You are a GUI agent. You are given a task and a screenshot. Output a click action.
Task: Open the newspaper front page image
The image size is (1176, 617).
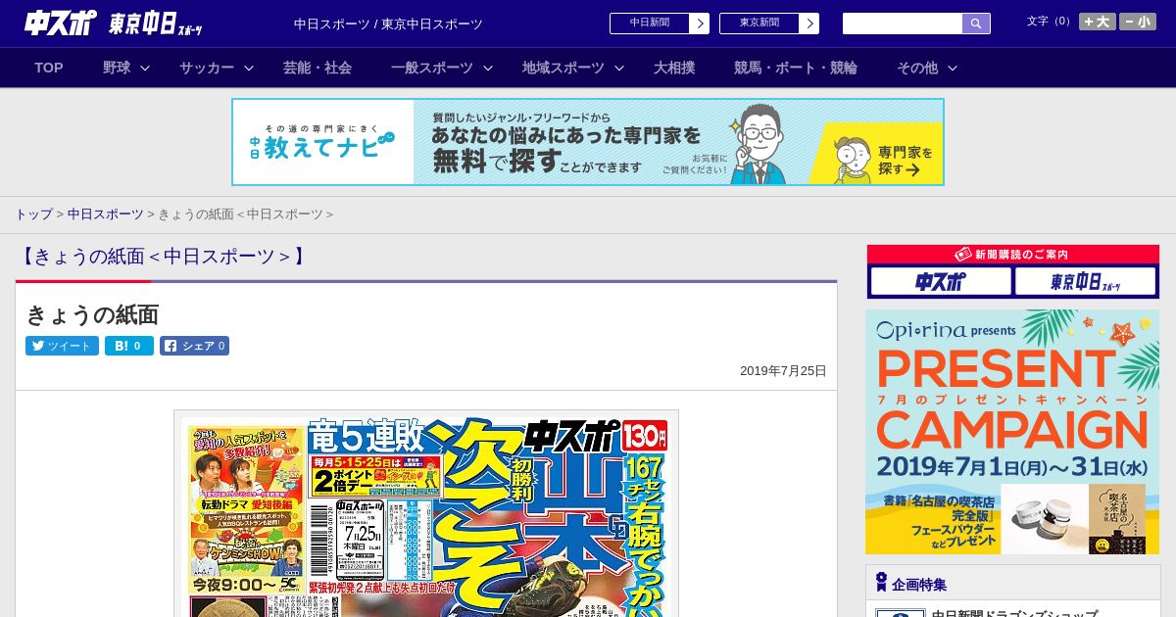coord(426,513)
